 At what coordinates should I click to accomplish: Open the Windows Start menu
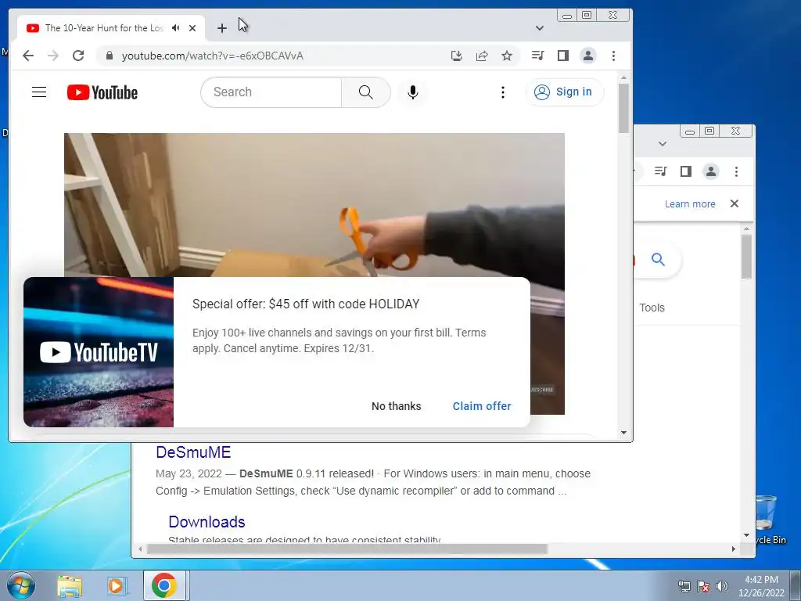pyautogui.click(x=20, y=585)
